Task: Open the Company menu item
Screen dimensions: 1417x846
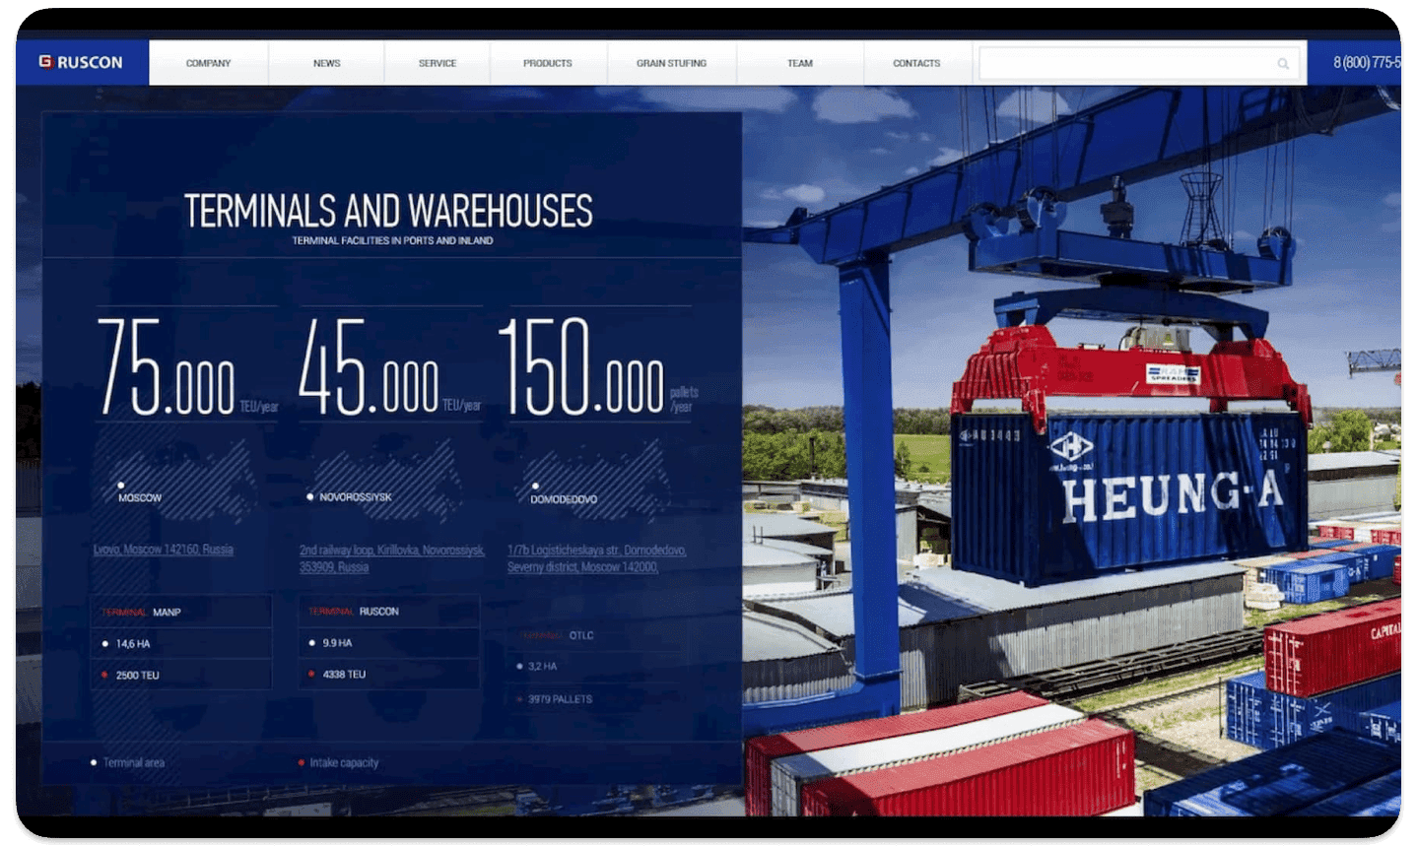Action: point(208,63)
